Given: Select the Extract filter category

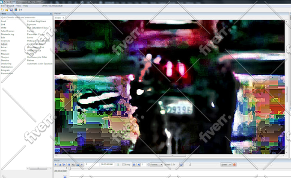Looking at the screenshot, I should click(4, 47).
